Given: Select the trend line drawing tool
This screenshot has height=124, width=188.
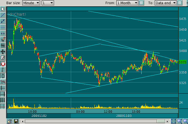Looking at the screenshot, I should click(3, 15).
